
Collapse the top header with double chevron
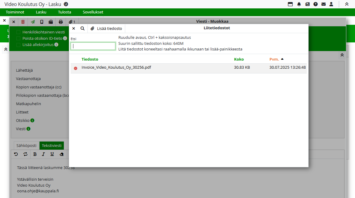click(x=347, y=4)
